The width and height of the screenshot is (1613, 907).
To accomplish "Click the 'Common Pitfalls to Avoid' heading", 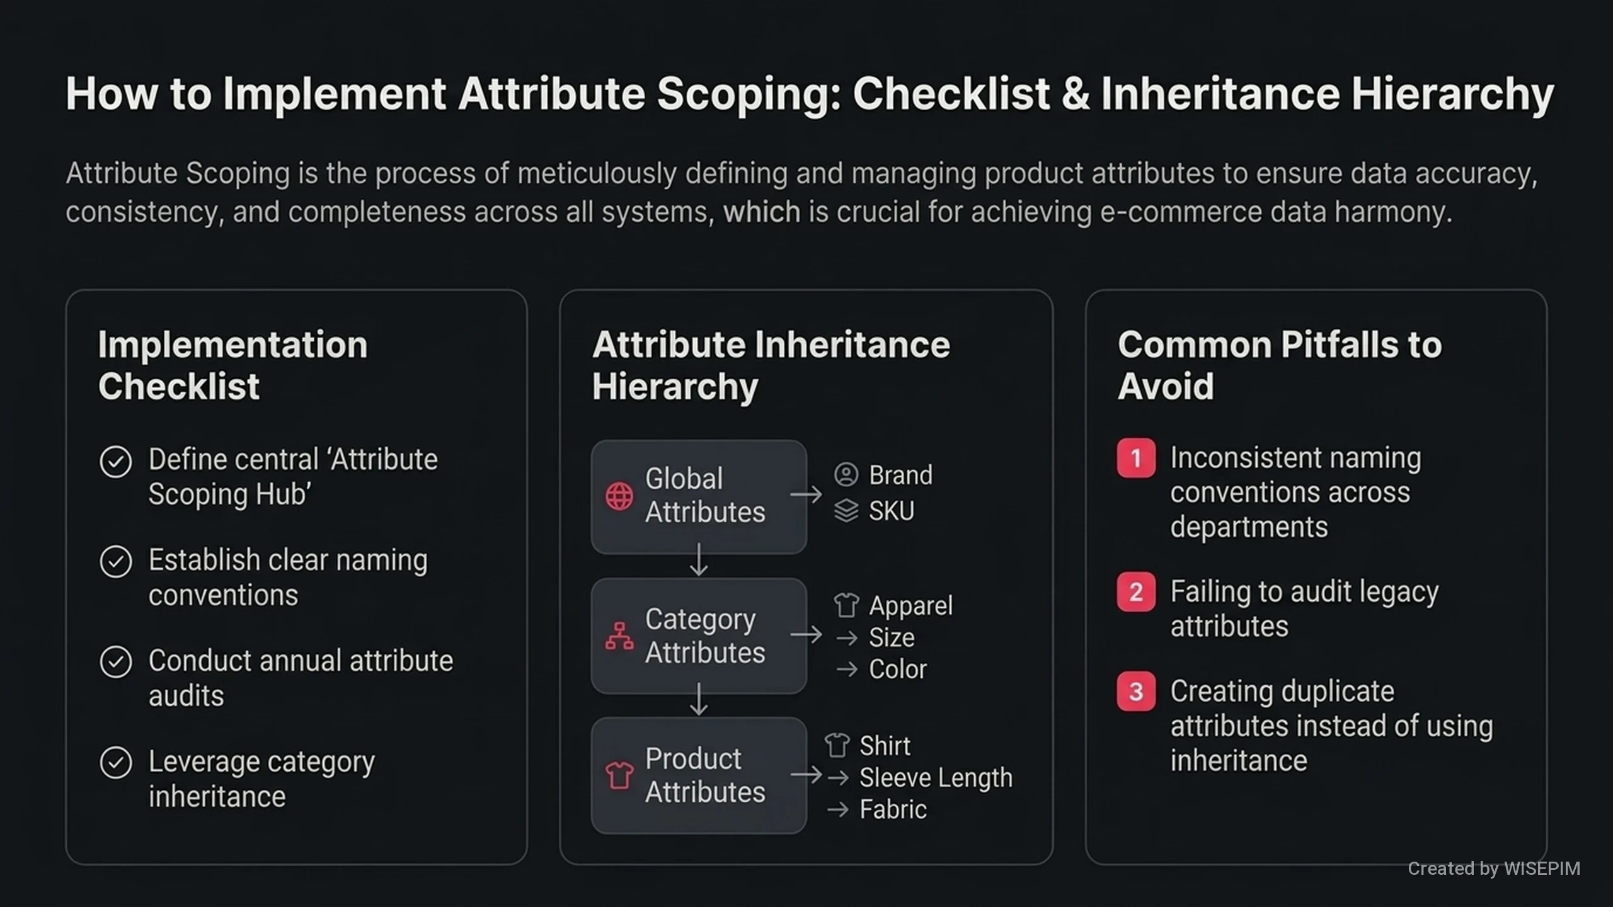I will [x=1279, y=365].
